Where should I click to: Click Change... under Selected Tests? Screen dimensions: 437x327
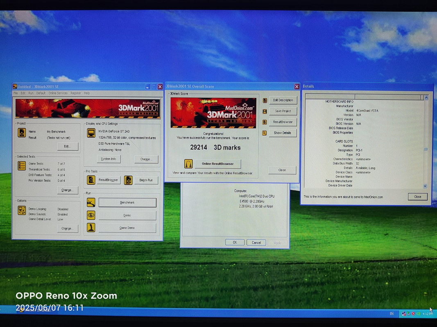[68, 190]
